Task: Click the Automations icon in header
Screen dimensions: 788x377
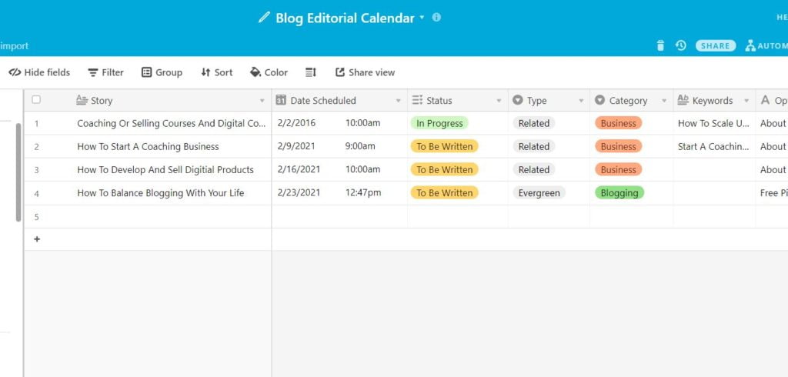Action: [750, 46]
